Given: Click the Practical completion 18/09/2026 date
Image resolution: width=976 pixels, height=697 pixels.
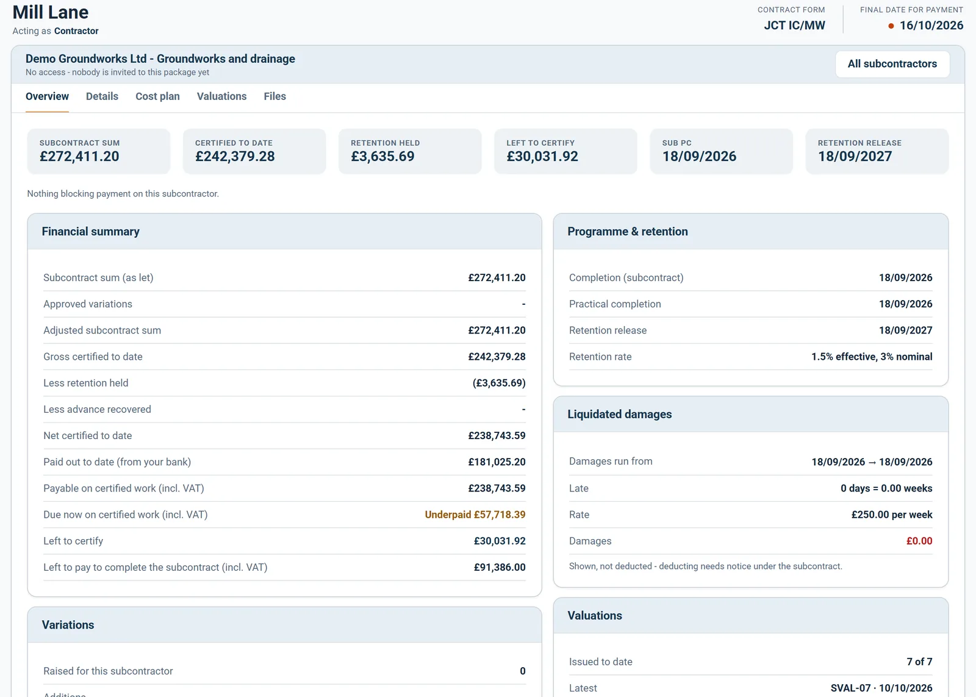Looking at the screenshot, I should (x=905, y=304).
